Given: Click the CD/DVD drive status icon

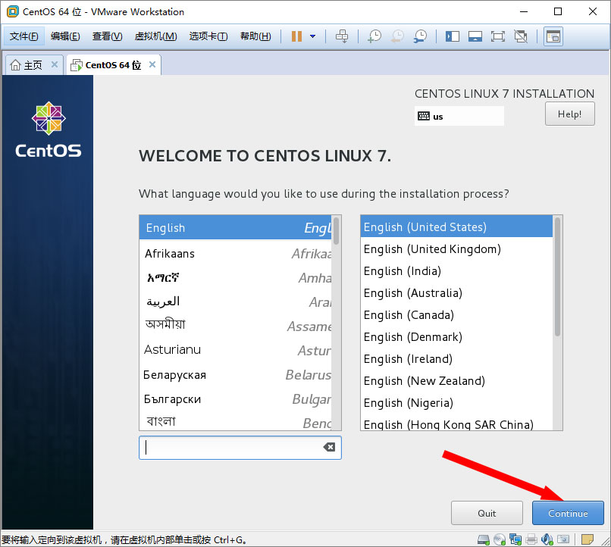Looking at the screenshot, I should [x=500, y=539].
